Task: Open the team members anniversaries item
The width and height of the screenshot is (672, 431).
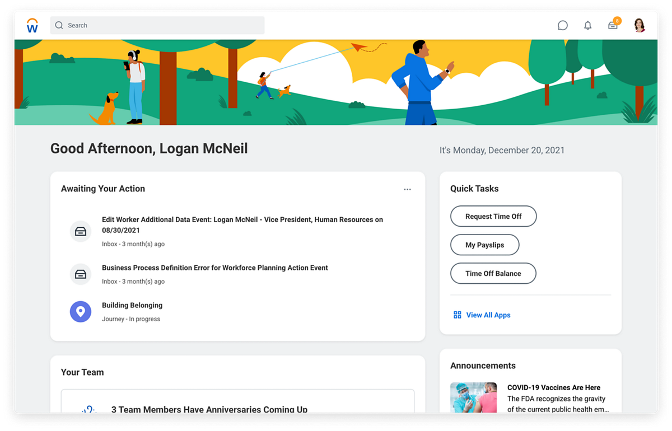Action: click(208, 409)
